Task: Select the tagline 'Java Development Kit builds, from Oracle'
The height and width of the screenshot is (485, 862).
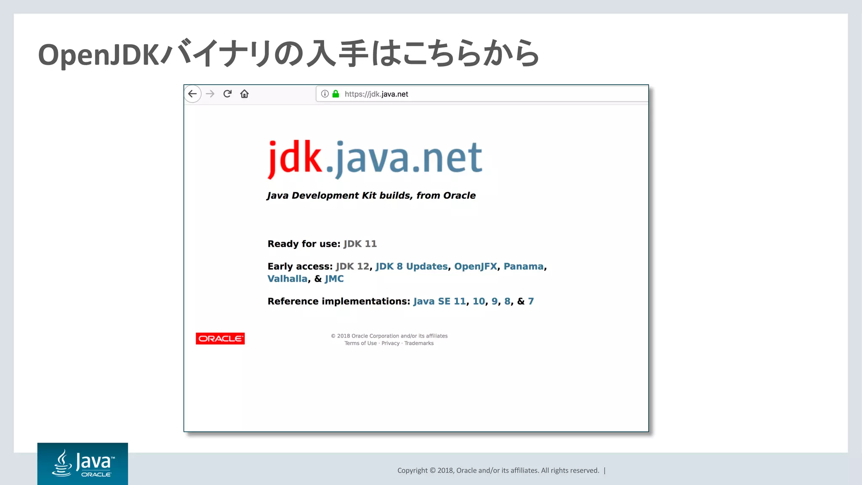Action: 371,195
